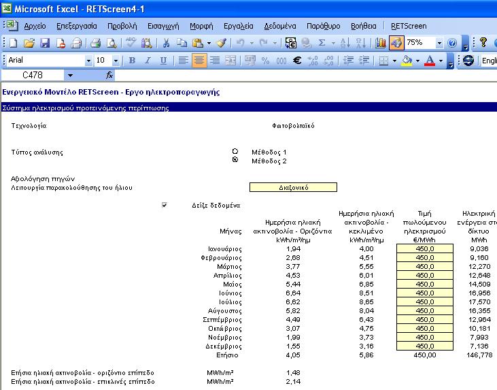
Task: Click the yellow question mark RETScreen help icon
Action: [483, 42]
